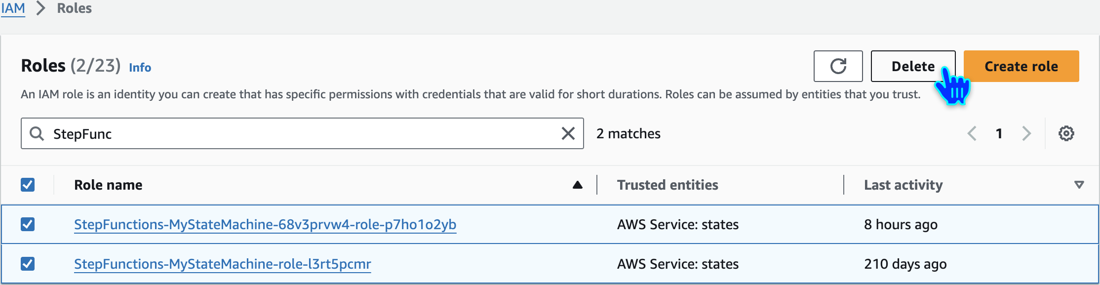Open StepFunctions-MyStateMachine-68v3prvw4 role link

(x=265, y=224)
